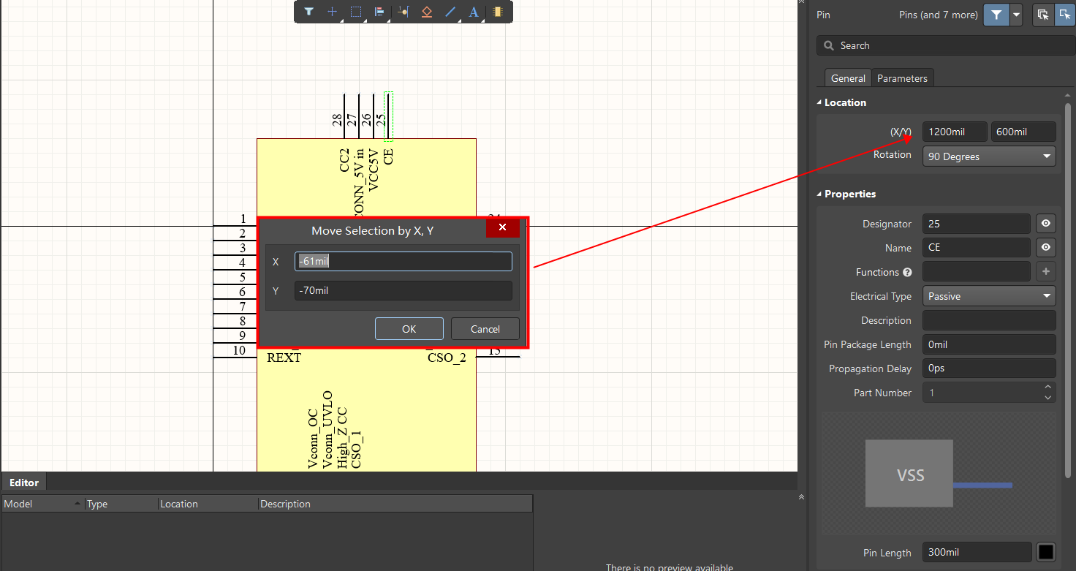This screenshot has height=571, width=1076.
Task: Open the Rotation dropdown showing 90 Degrees
Action: click(x=988, y=156)
